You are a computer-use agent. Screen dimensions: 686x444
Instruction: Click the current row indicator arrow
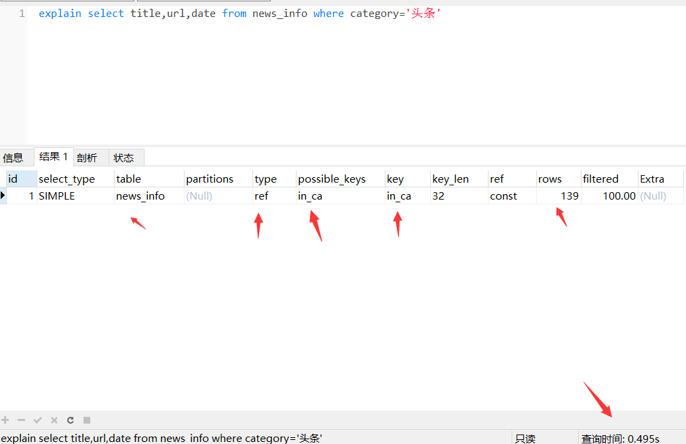click(x=3, y=196)
